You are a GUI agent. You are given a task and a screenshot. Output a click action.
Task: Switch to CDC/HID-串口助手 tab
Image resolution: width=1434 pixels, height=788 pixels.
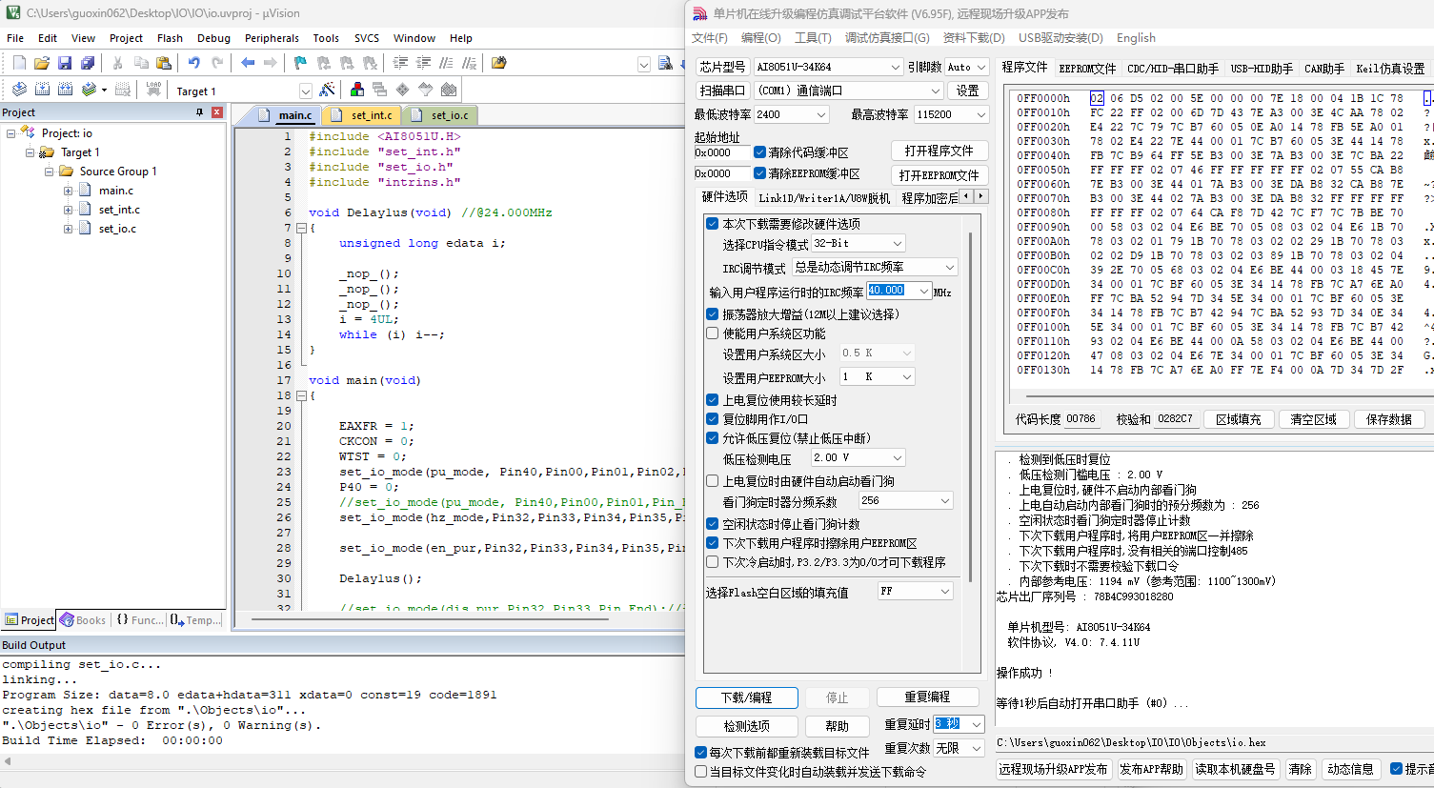[x=1173, y=69]
